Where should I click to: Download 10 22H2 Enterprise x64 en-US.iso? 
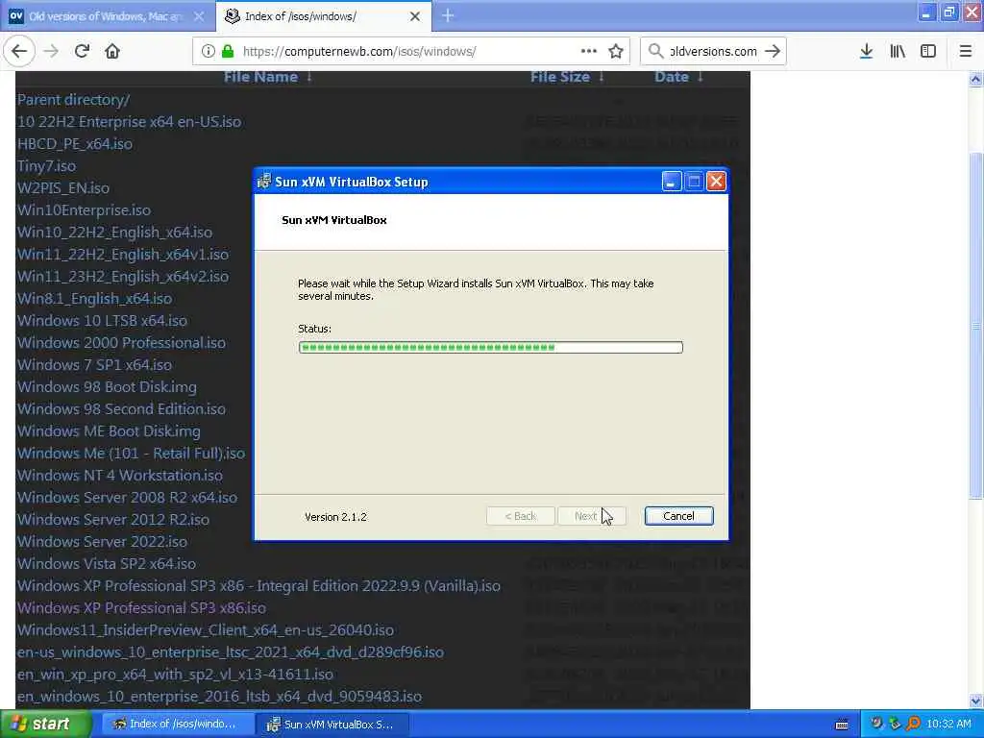point(130,122)
